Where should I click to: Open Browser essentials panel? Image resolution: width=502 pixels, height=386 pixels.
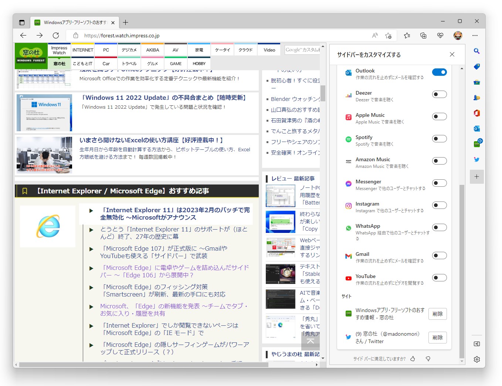440,35
